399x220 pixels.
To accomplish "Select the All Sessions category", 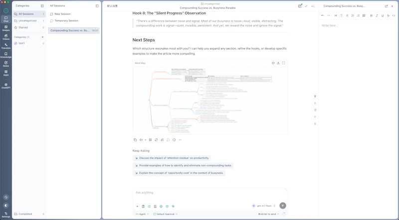I will pyautogui.click(x=29, y=14).
